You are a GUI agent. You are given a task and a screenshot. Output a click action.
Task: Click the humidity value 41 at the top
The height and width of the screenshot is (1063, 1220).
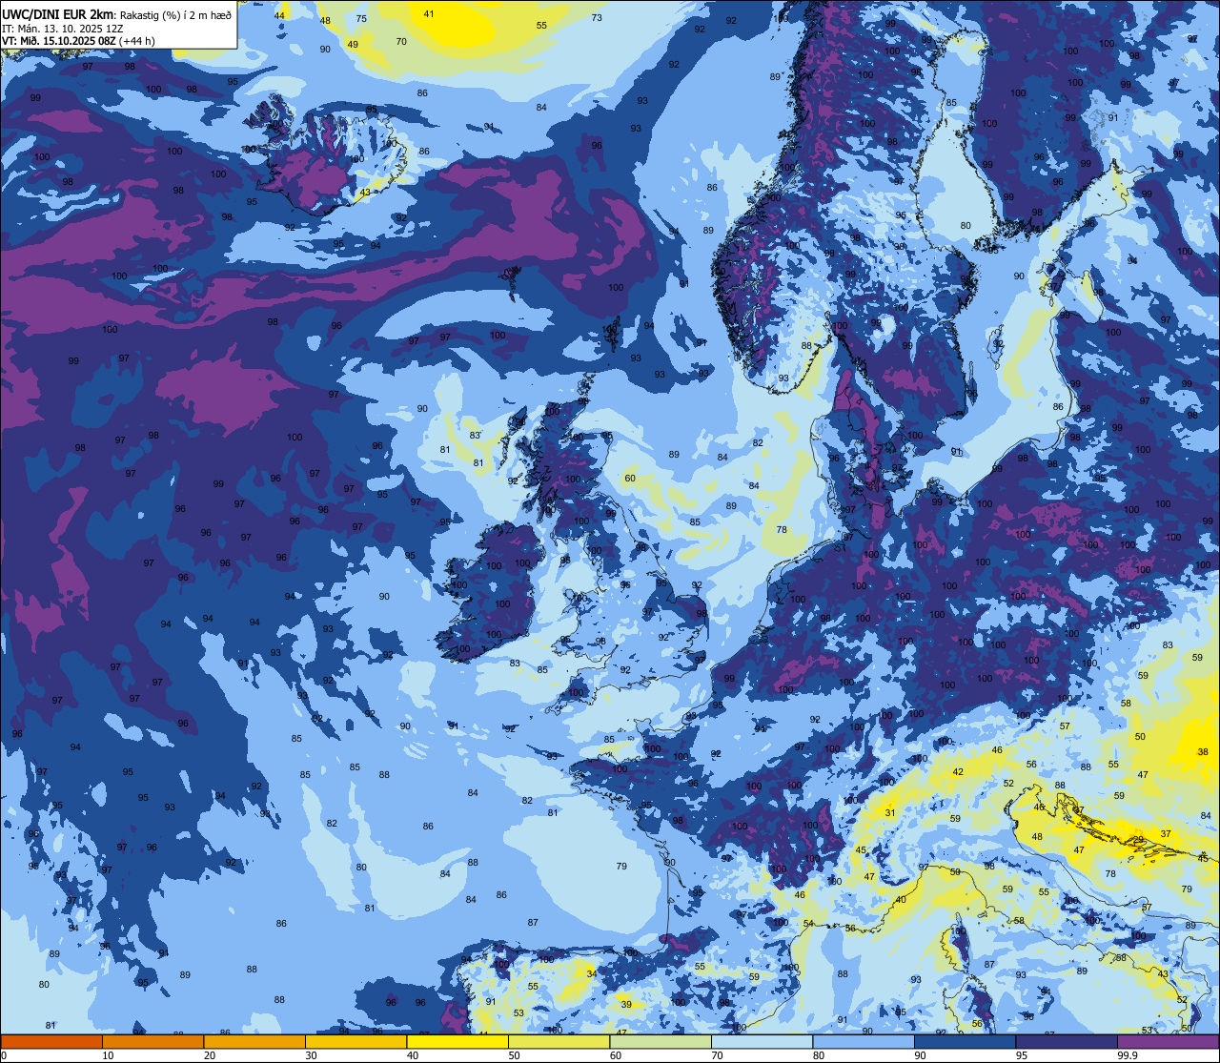pos(429,14)
